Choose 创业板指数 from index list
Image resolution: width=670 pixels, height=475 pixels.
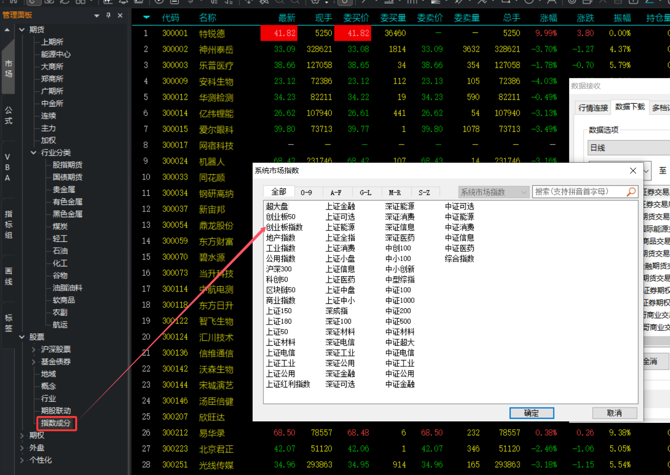pyautogui.click(x=284, y=227)
